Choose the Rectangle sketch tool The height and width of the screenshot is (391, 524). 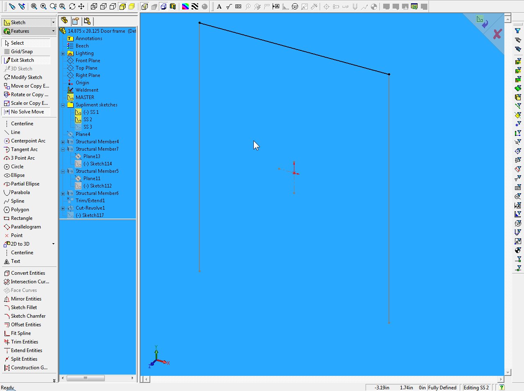pyautogui.click(x=21, y=218)
